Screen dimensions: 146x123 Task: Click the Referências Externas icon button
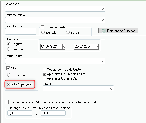[118, 31]
